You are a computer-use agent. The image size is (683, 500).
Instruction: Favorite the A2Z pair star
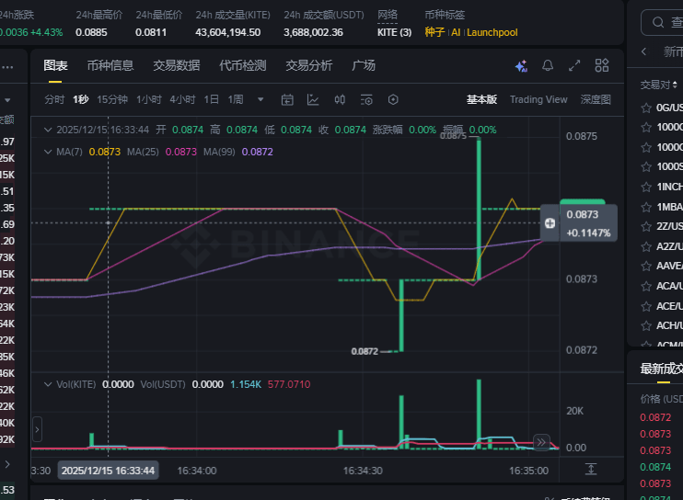tap(646, 246)
